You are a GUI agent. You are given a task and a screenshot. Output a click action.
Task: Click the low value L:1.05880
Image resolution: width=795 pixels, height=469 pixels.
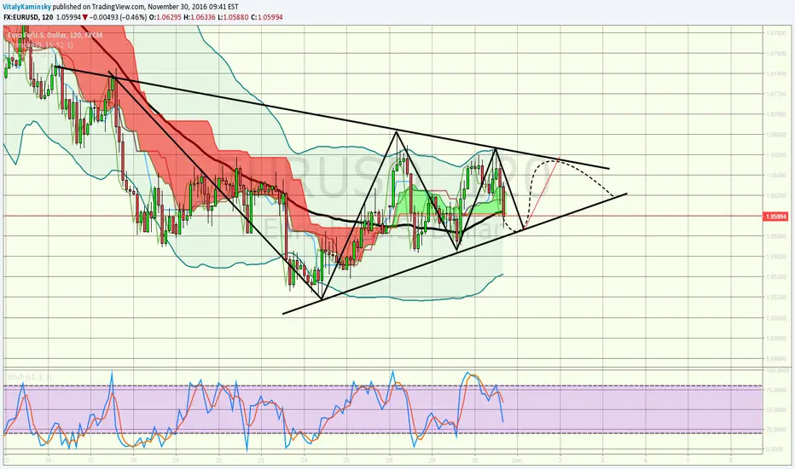coord(233,17)
